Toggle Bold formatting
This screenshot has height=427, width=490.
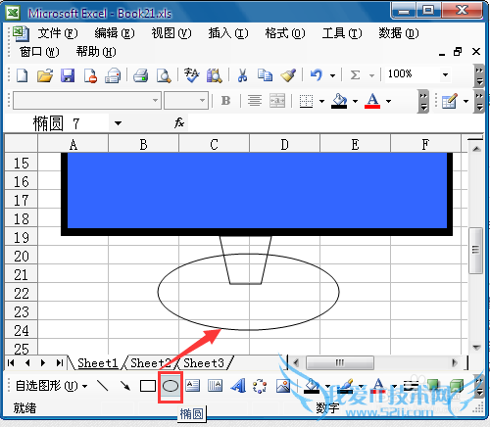point(225,101)
